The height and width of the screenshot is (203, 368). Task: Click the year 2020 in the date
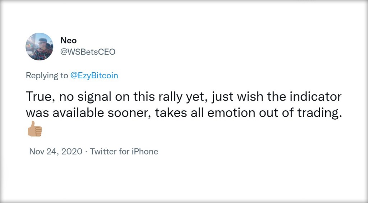point(72,151)
